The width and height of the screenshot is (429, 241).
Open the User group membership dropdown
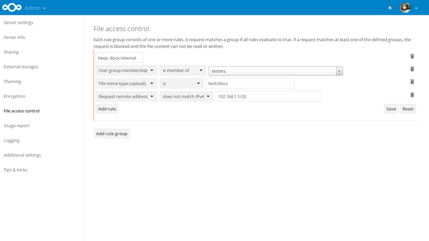(126, 70)
